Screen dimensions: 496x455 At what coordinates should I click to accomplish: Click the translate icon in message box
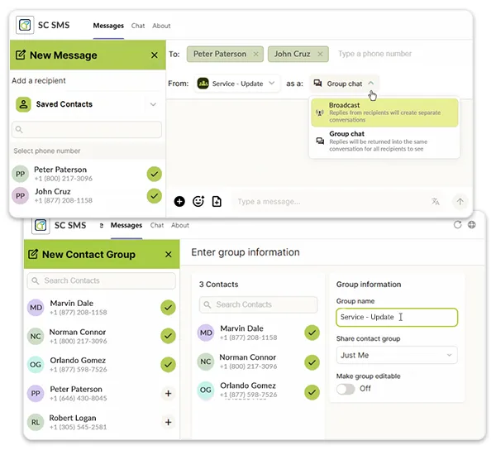click(436, 201)
